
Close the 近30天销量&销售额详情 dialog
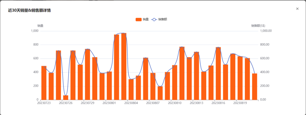(297, 9)
